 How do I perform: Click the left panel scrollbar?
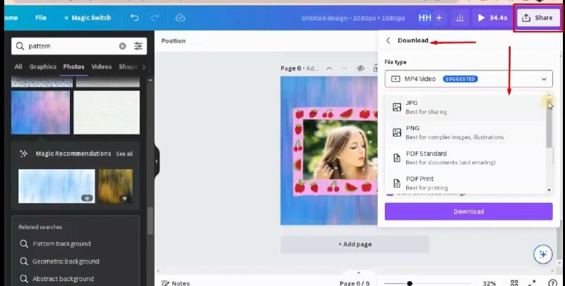150,221
